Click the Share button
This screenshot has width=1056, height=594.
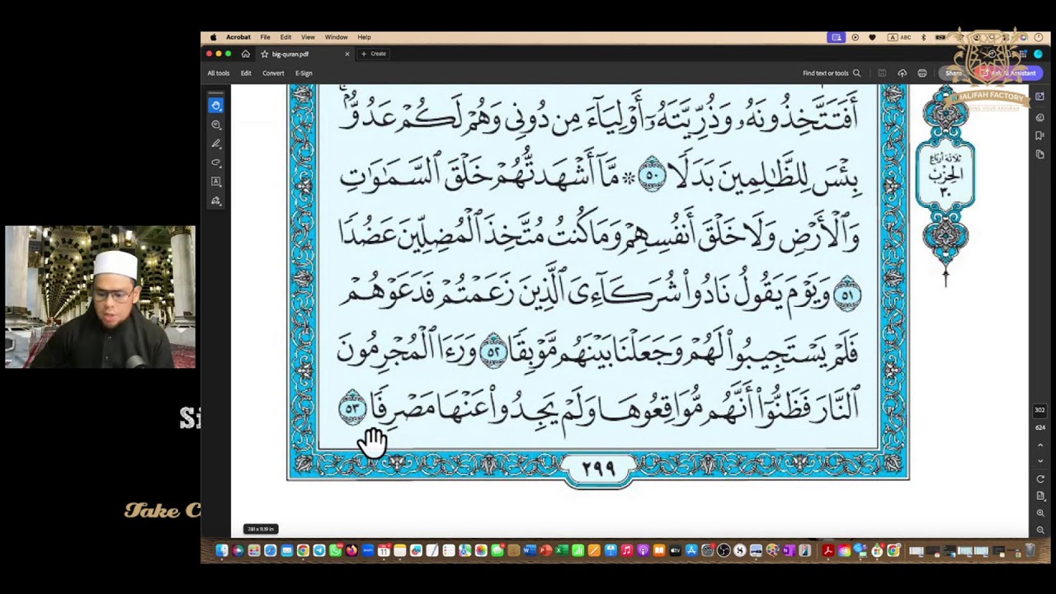click(954, 73)
